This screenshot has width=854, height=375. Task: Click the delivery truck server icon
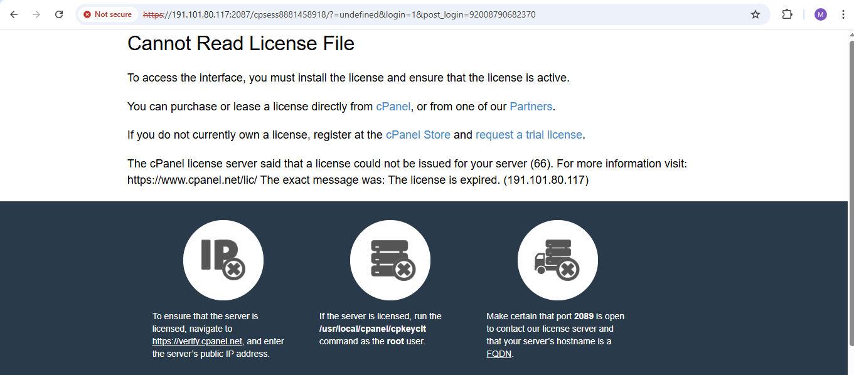point(558,260)
